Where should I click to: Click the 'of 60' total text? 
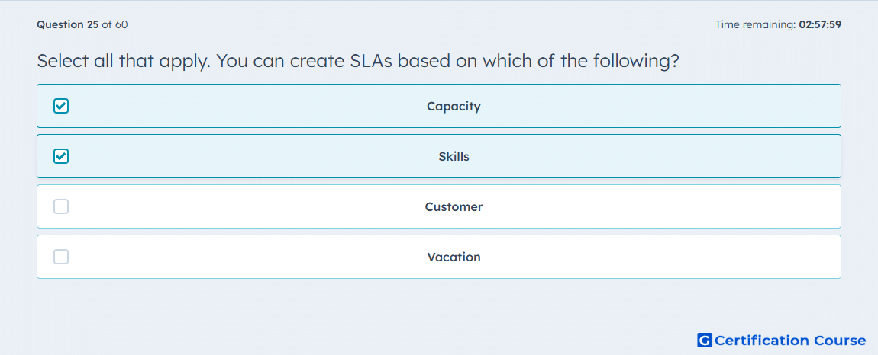pos(115,24)
